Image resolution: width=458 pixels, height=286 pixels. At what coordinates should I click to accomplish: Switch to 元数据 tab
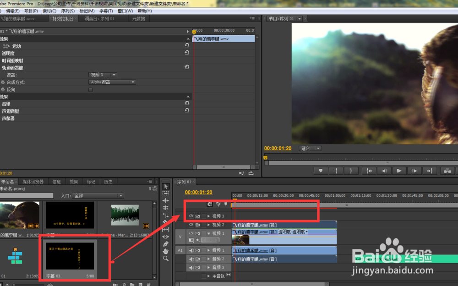138,19
